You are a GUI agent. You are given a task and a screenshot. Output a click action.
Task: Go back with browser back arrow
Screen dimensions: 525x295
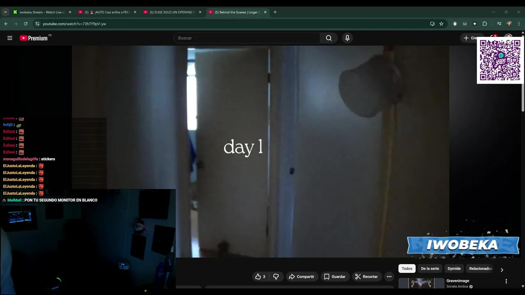click(6, 24)
